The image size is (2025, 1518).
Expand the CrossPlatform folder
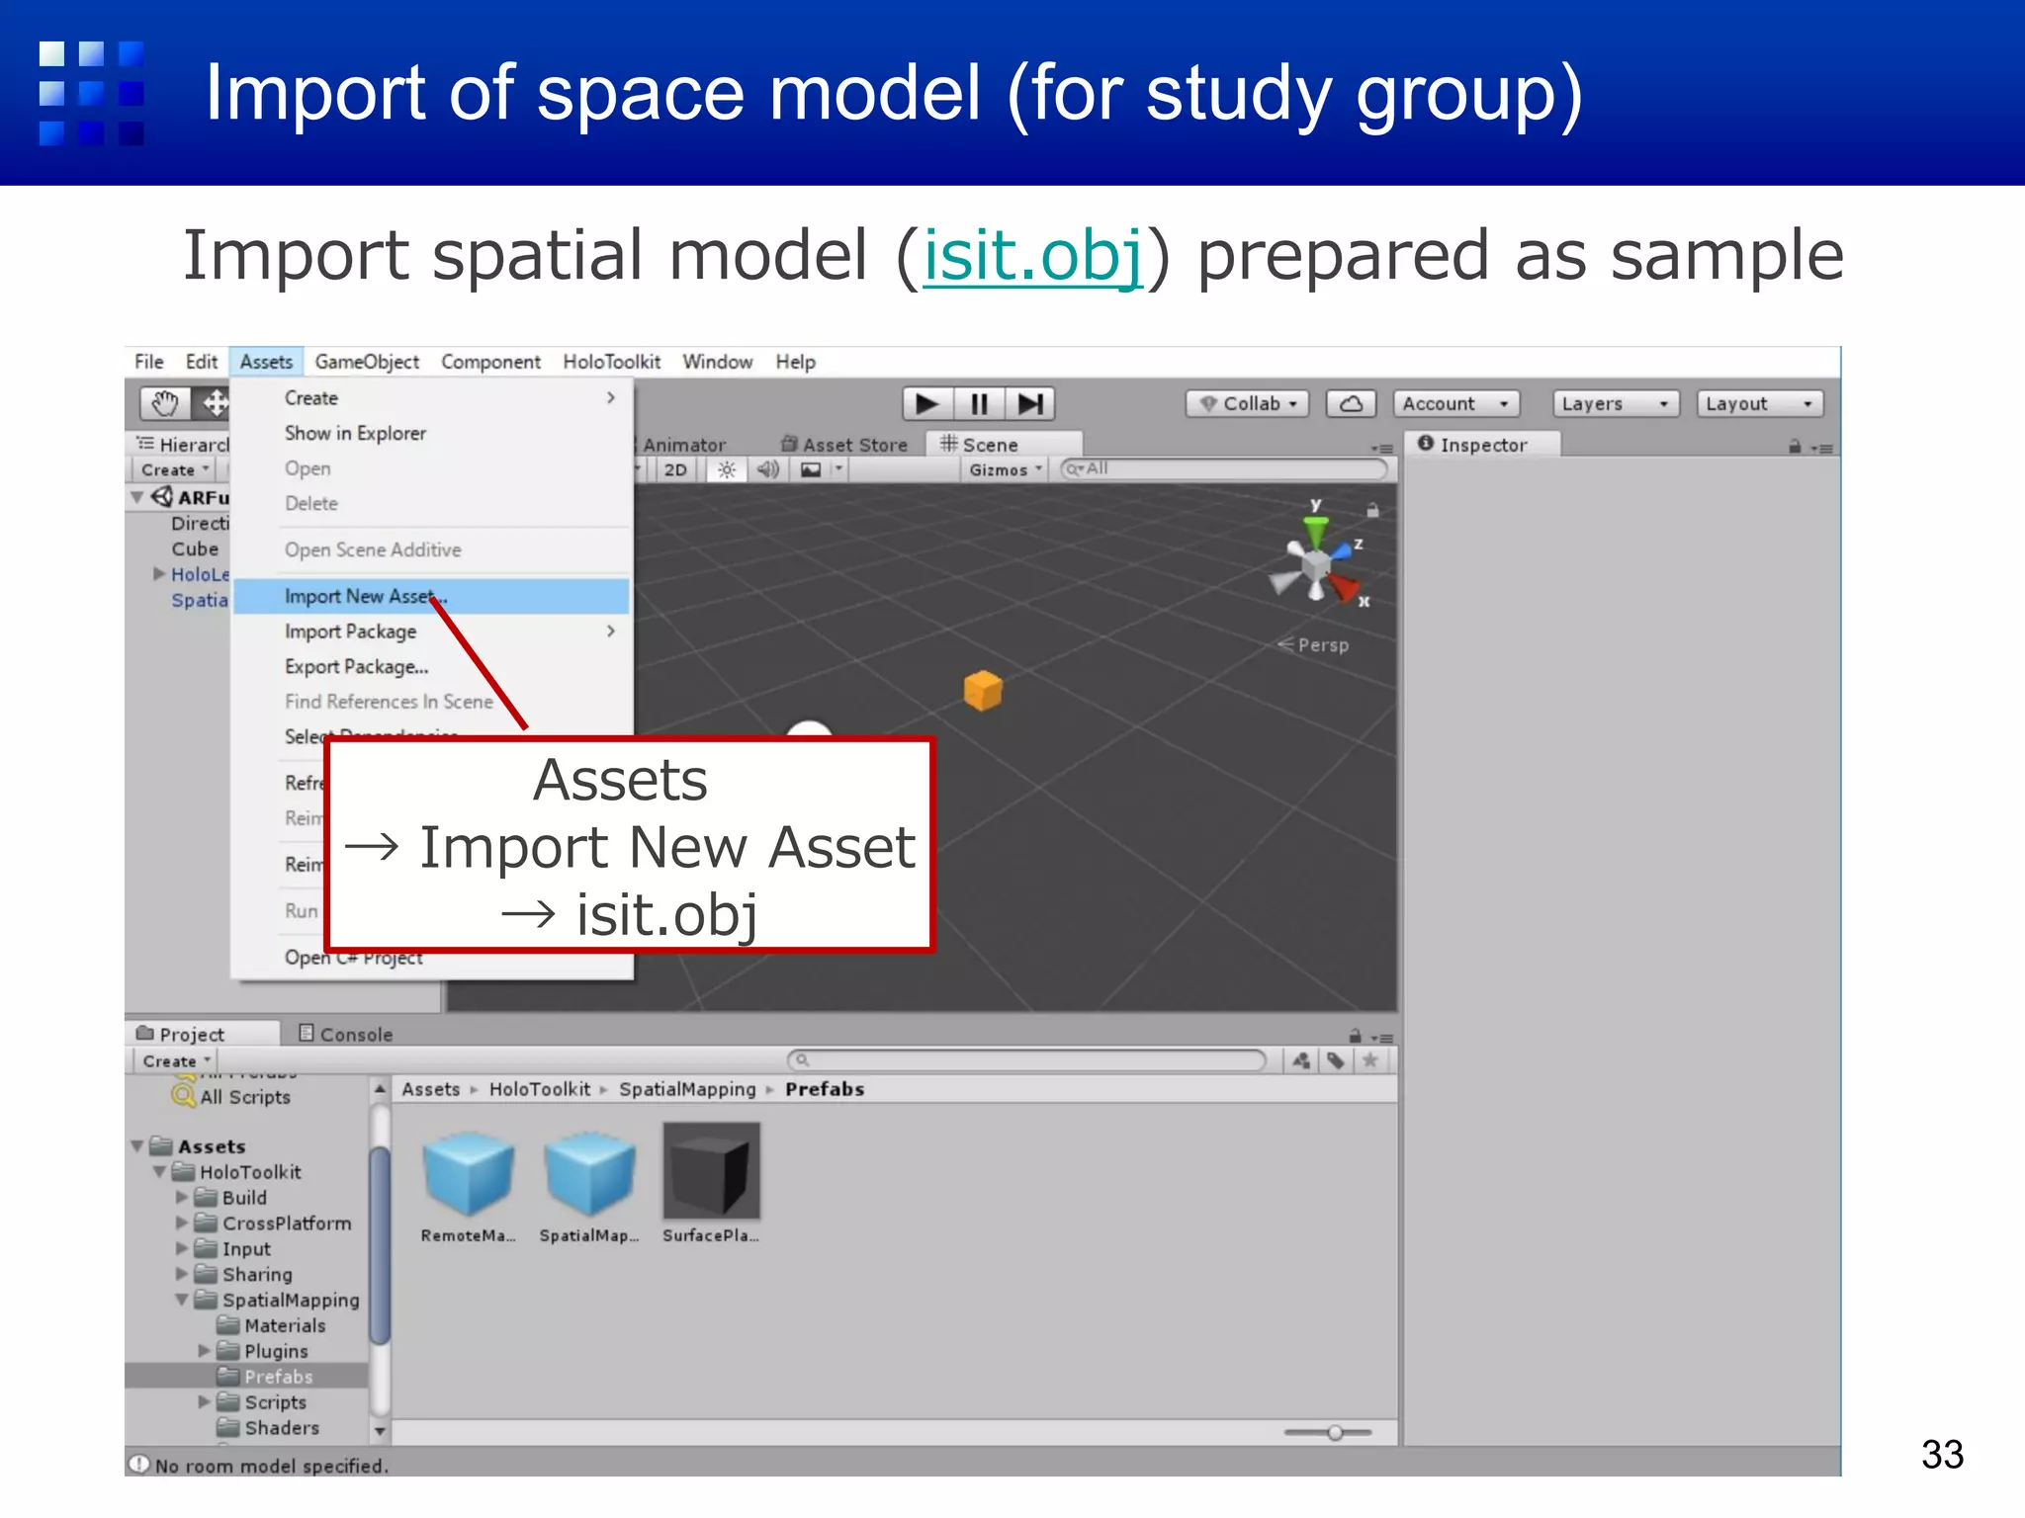[x=182, y=1223]
